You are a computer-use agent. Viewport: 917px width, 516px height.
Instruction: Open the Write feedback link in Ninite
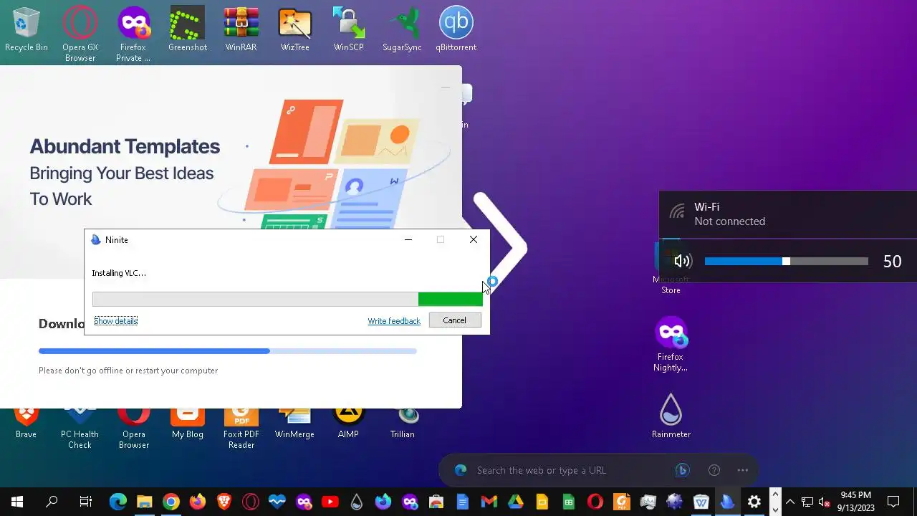(394, 320)
